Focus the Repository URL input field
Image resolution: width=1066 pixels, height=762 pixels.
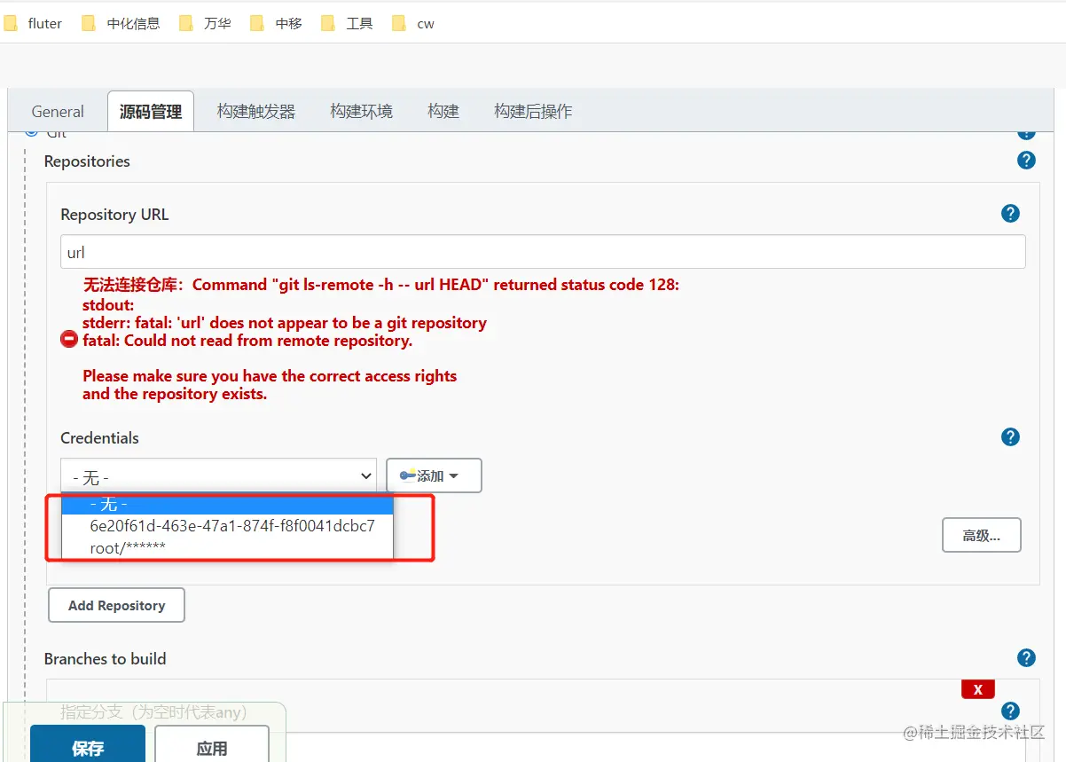[x=543, y=252]
